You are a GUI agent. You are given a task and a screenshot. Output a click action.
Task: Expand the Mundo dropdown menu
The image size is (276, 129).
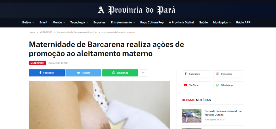[59, 23]
